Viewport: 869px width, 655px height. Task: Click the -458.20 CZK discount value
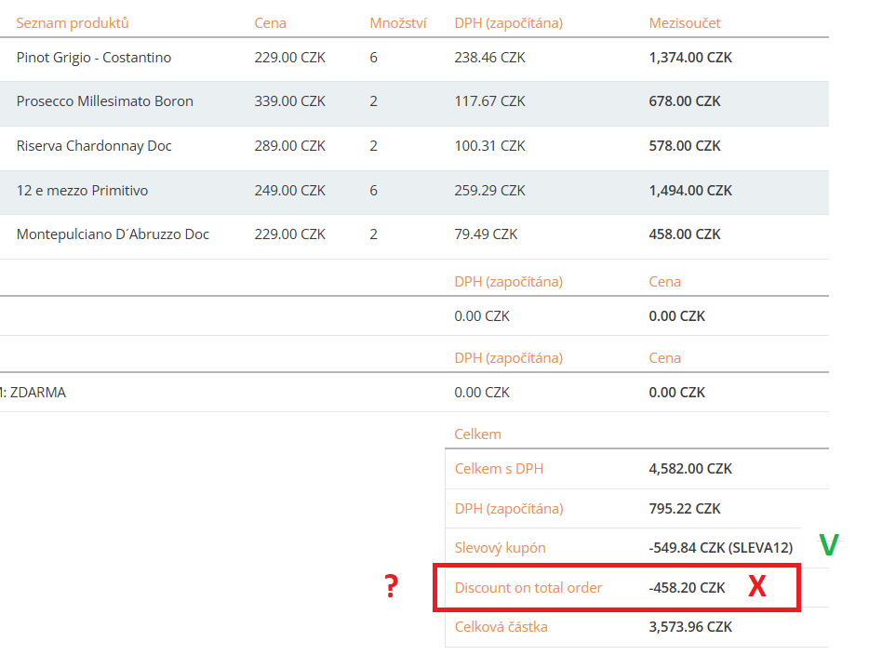click(687, 588)
